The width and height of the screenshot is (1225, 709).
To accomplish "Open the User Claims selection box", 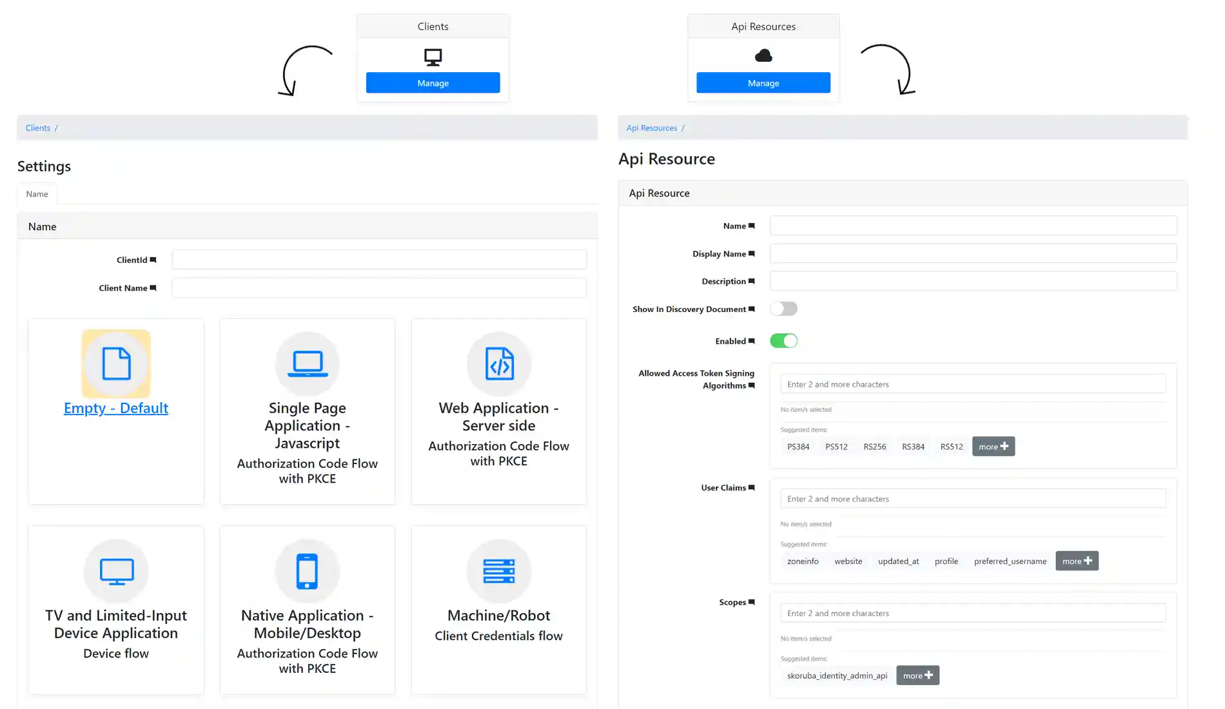I will click(x=972, y=498).
